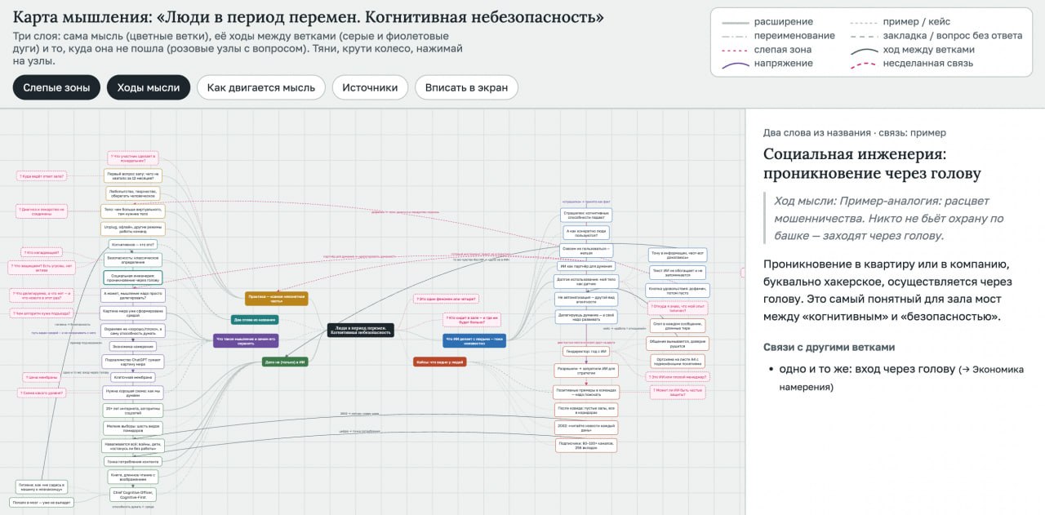The width and height of the screenshot is (1045, 515).
Task: Click pink question node «Кто нападающий?»
Action: click(42, 252)
